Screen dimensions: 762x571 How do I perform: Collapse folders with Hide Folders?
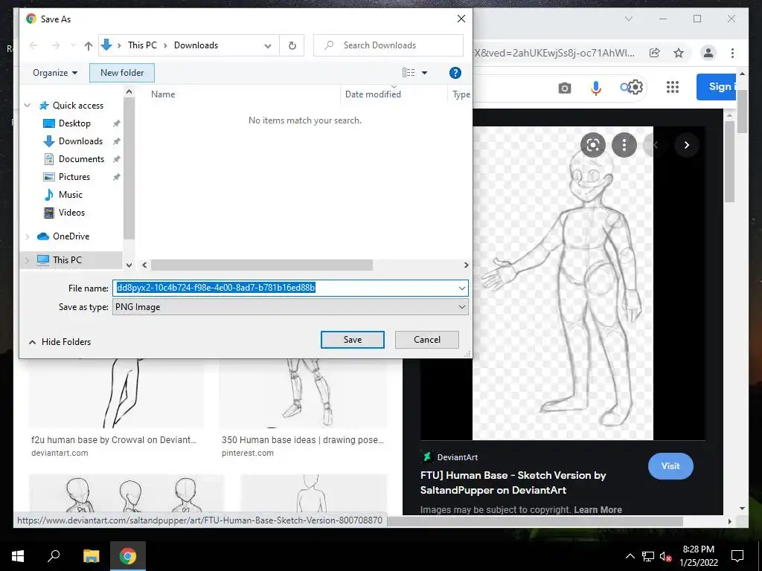(x=60, y=342)
